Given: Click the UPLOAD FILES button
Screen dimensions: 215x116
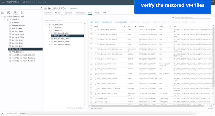Looking at the screenshot, I should click(107, 22).
